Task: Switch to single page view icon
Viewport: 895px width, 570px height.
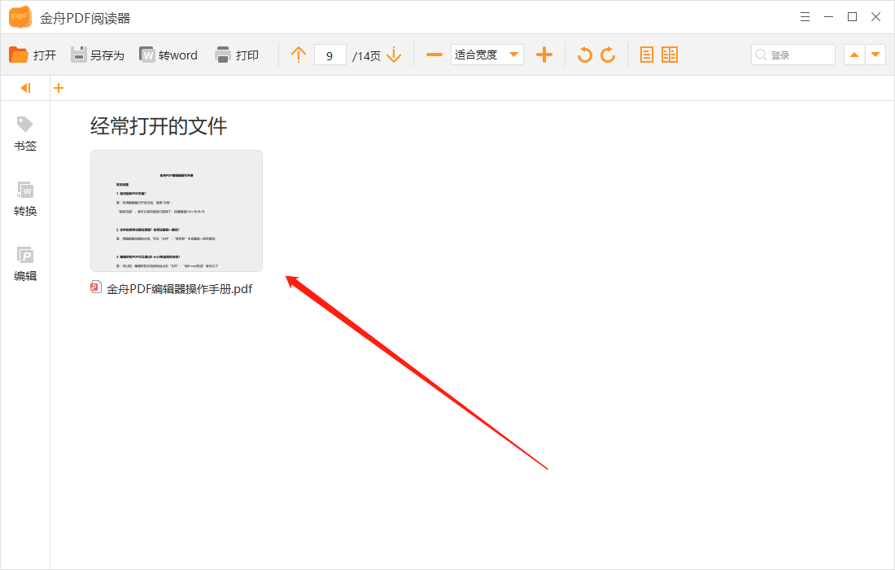Action: [646, 55]
